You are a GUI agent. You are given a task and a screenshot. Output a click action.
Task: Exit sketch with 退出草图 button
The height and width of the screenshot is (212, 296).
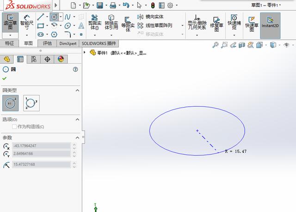(x=10, y=23)
